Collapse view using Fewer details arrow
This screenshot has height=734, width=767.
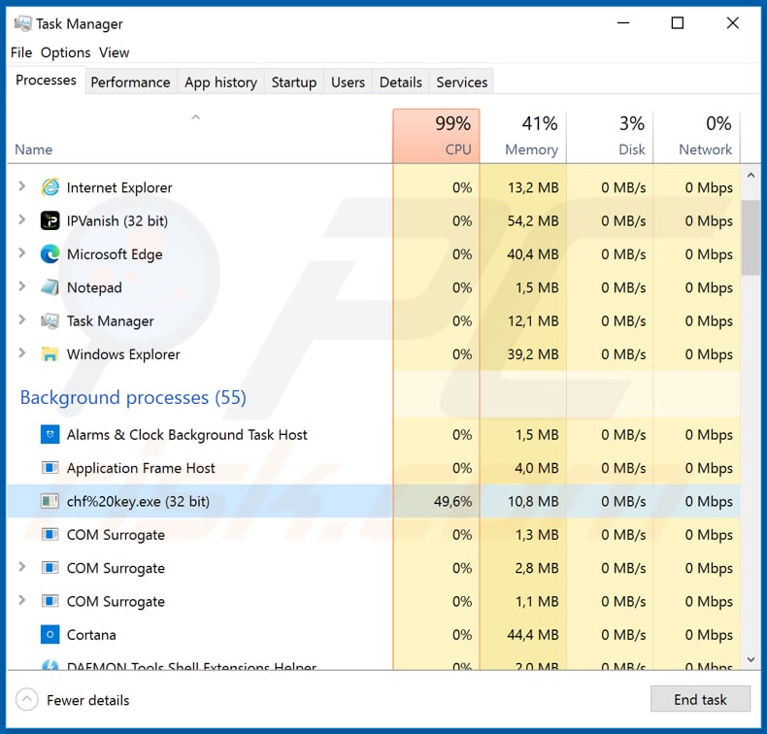click(x=28, y=700)
